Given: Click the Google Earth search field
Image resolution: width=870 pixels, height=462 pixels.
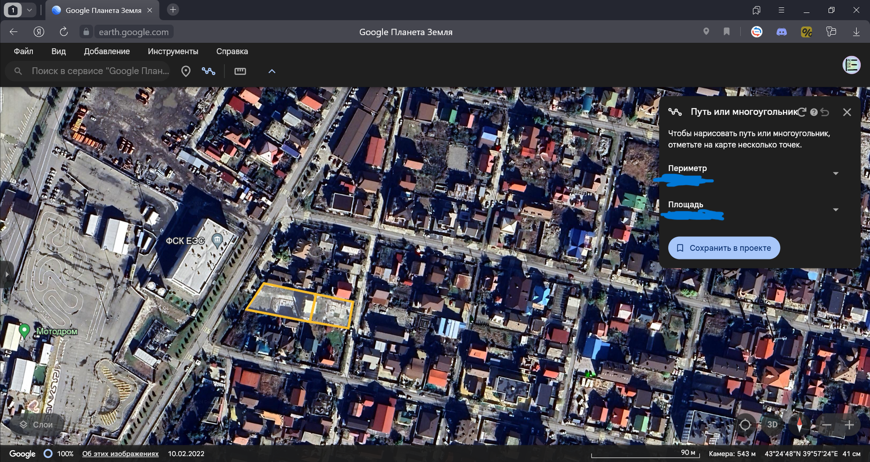Looking at the screenshot, I should [x=100, y=71].
